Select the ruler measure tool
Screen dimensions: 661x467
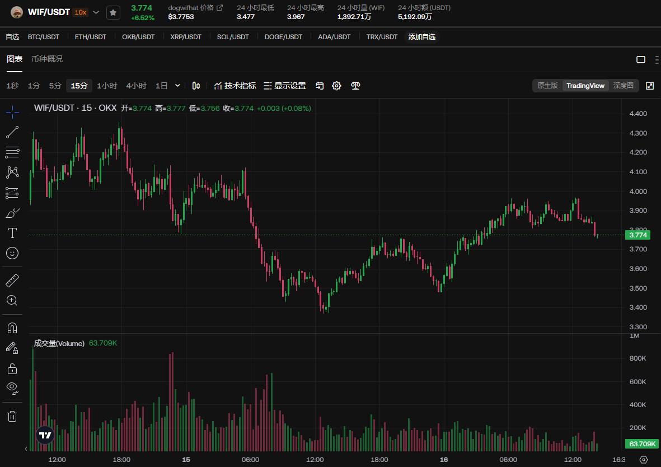tap(12, 280)
